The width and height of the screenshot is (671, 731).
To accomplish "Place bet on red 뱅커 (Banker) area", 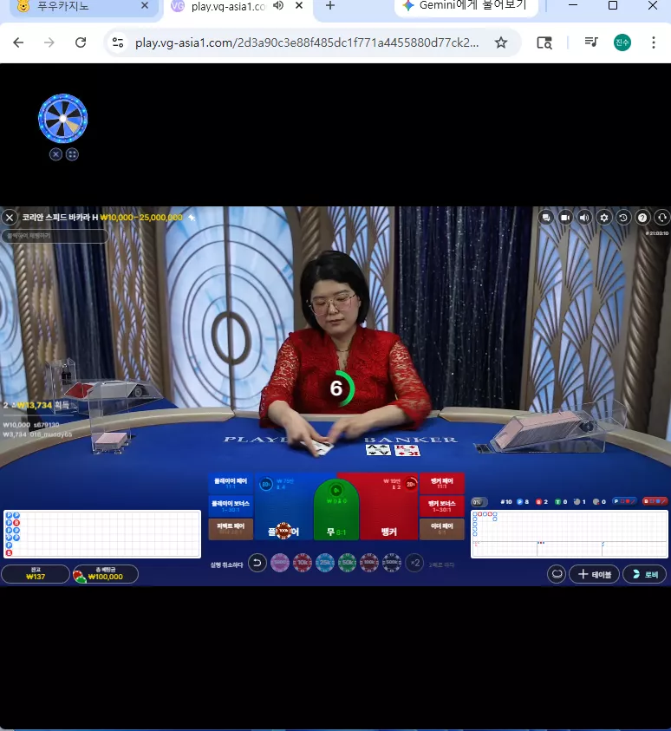I will 388,506.
